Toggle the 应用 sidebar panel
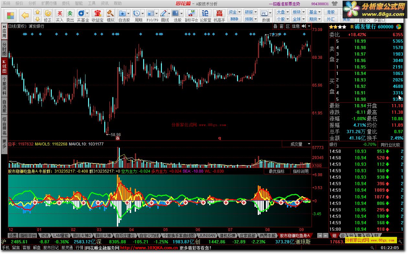Viewport: 408px width, 254px height. pyautogui.click(x=4, y=31)
